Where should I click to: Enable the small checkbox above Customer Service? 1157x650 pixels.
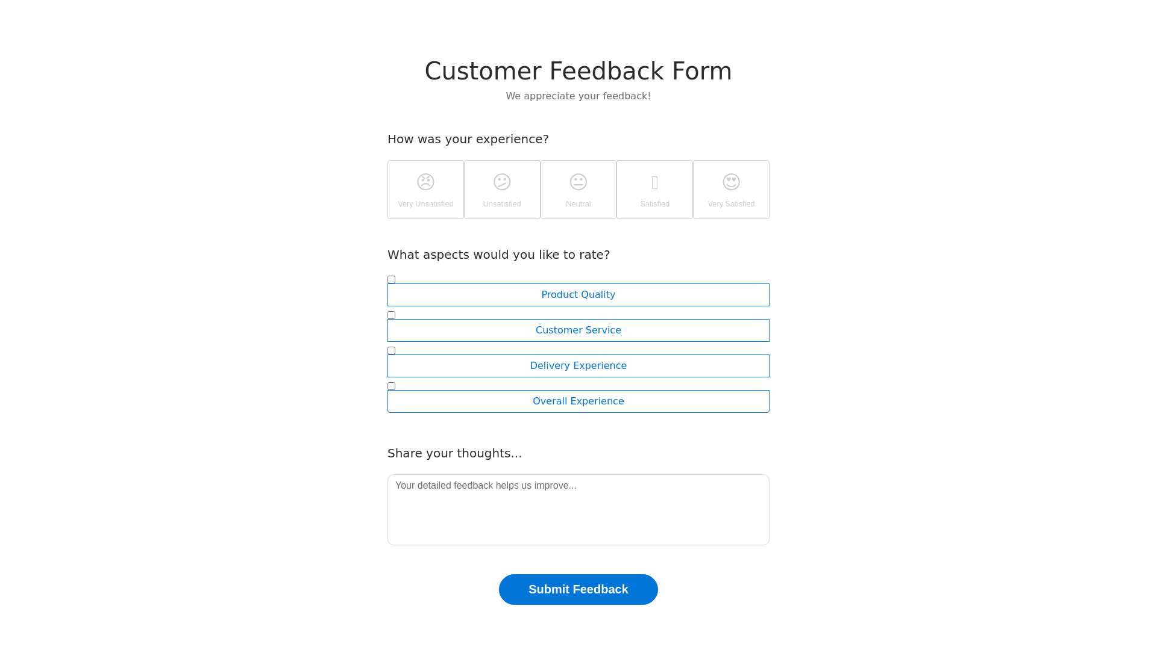tap(392, 315)
